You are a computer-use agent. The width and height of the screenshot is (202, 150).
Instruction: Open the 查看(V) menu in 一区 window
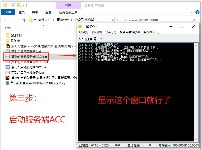(97, 32)
